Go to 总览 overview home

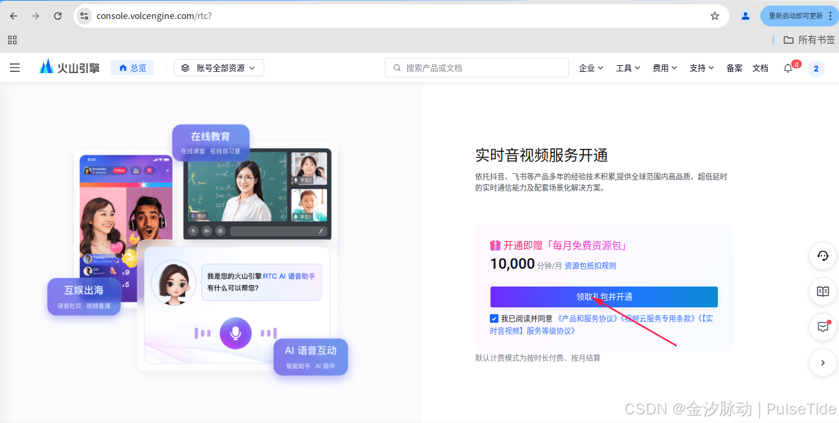pos(132,68)
